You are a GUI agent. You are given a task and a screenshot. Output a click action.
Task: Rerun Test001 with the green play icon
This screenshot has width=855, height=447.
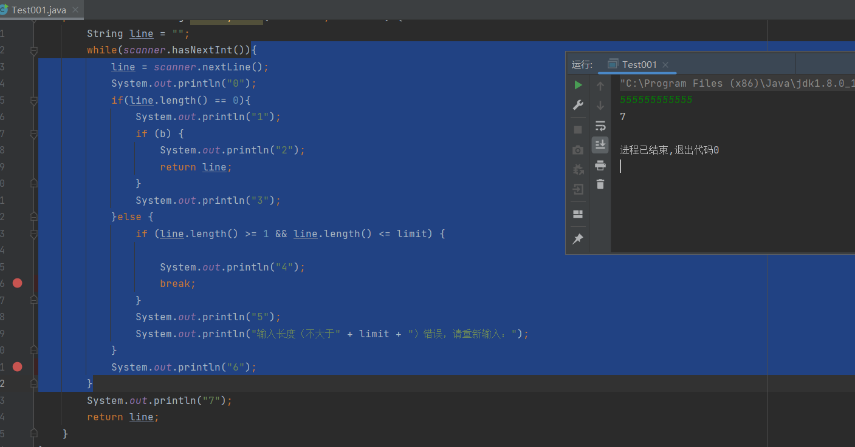pyautogui.click(x=578, y=85)
